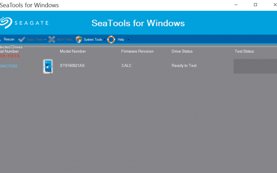Screen dimensions: 277x173
Task: Click the Abort Tests X icon
Action: 52,39
